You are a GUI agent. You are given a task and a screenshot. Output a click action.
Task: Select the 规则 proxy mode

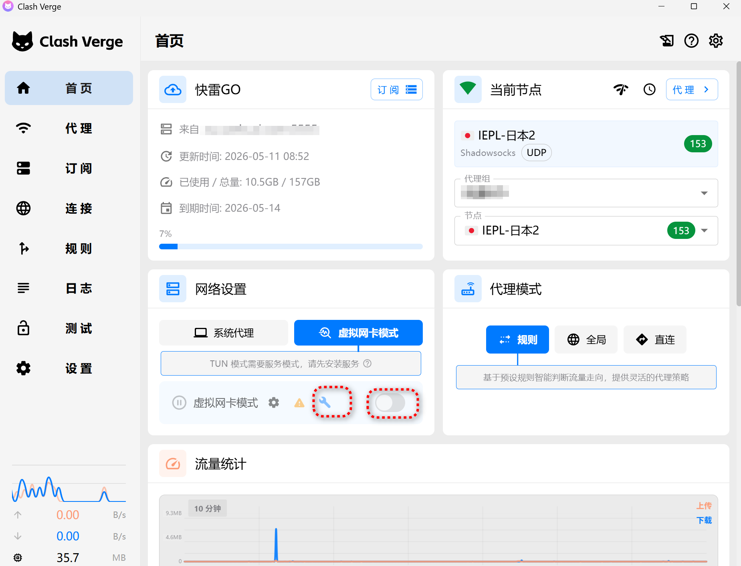[x=517, y=340]
